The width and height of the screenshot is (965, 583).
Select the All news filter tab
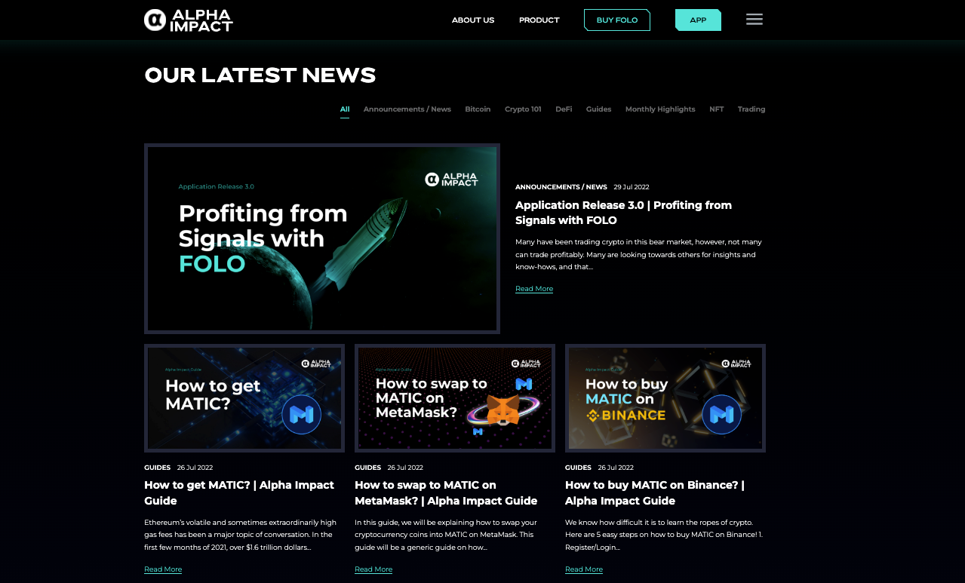tap(345, 109)
